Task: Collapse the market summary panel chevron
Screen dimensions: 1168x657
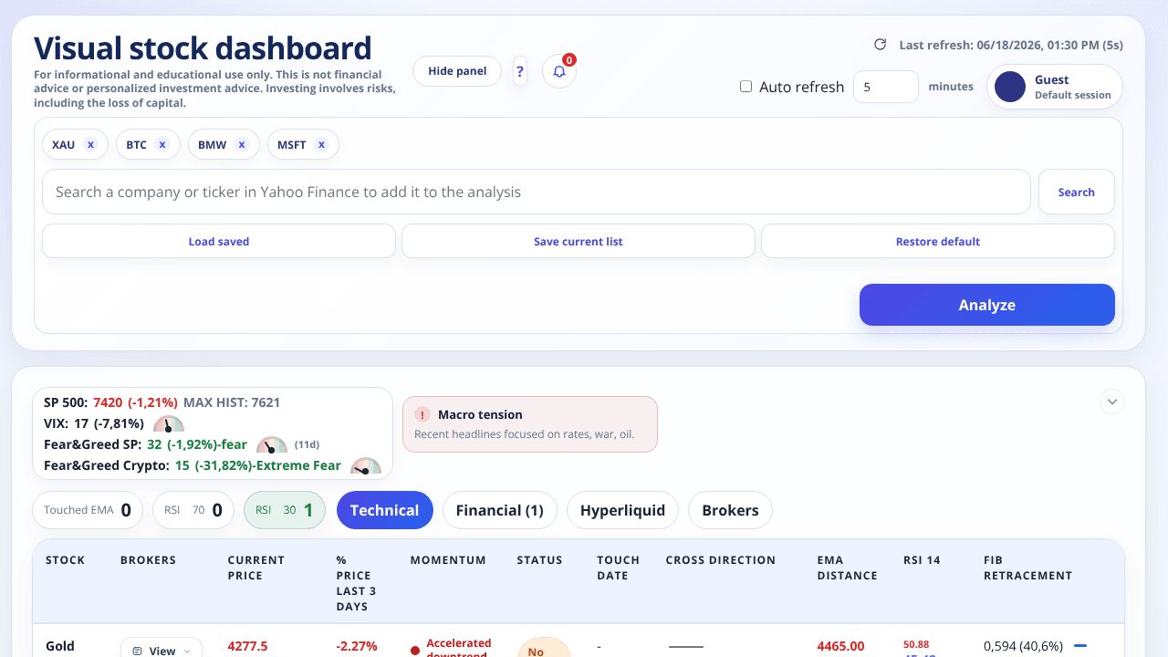Action: point(1111,401)
